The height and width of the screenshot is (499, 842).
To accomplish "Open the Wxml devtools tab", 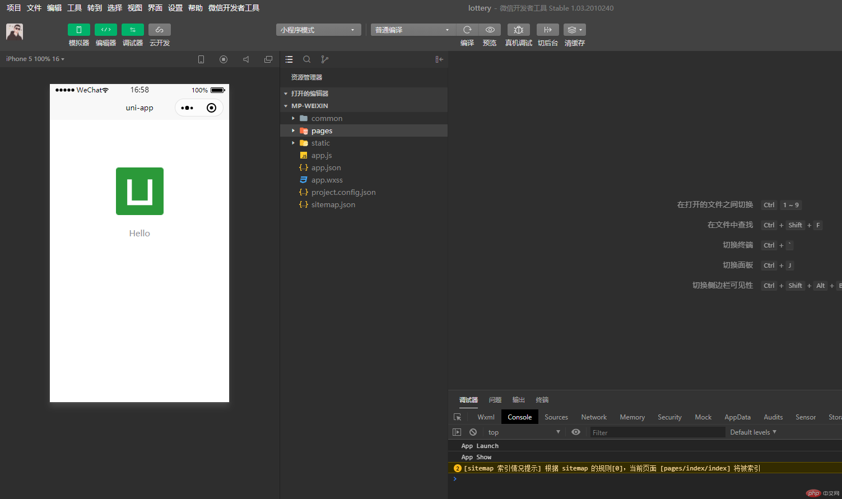I will coord(486,417).
